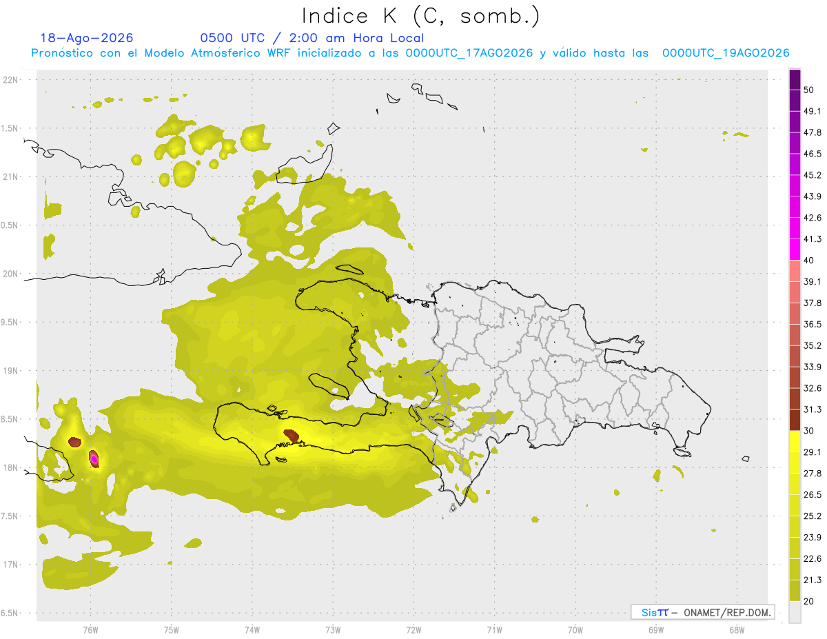This screenshot has width=827, height=639.
Task: Pick the legend color between 33.9 and 35.2
Action: click(x=795, y=356)
